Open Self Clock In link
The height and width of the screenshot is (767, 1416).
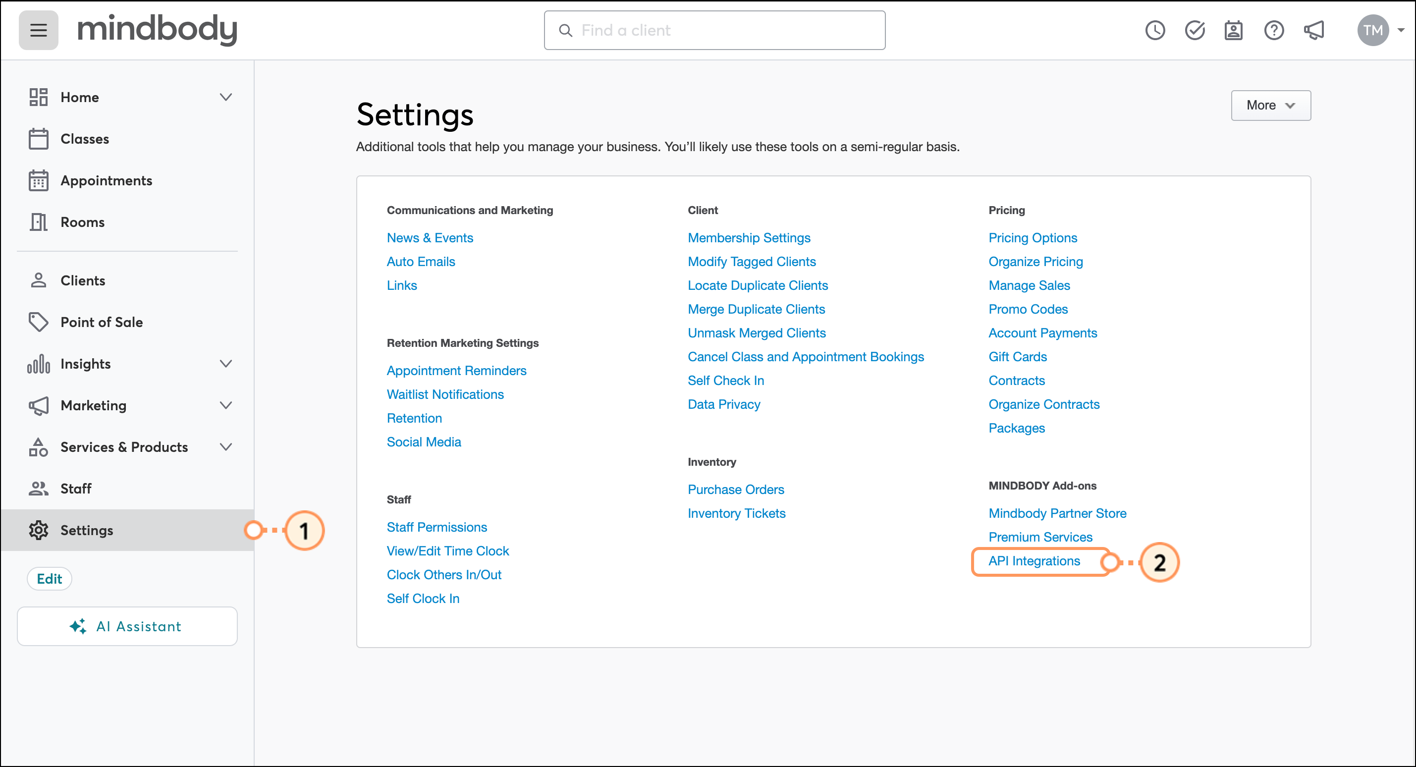click(x=423, y=599)
